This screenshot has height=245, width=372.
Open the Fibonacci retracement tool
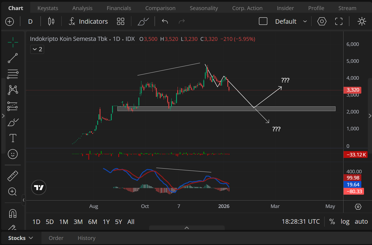(13, 74)
